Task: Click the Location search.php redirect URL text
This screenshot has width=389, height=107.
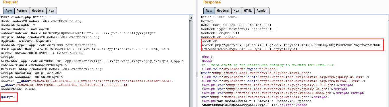Action: click(x=291, y=47)
